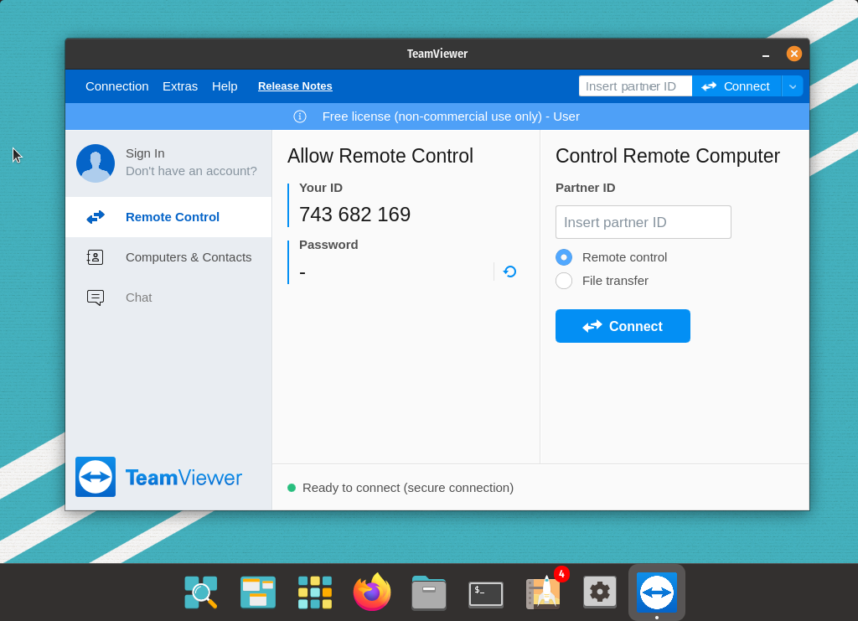This screenshot has width=858, height=621.
Task: Open the Help menu
Action: tap(225, 86)
